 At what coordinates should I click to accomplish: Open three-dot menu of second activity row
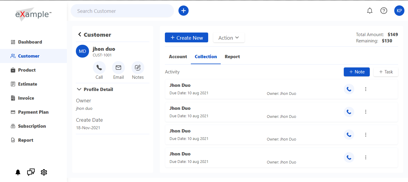click(x=366, y=112)
